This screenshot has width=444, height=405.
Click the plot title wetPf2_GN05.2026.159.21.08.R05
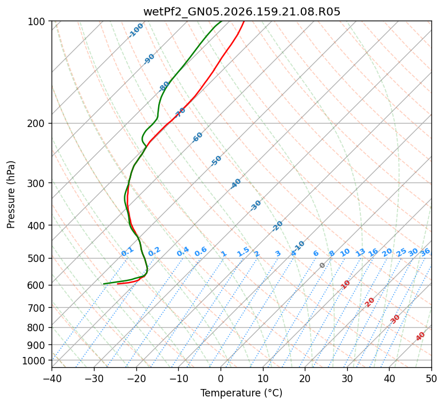(x=242, y=12)
